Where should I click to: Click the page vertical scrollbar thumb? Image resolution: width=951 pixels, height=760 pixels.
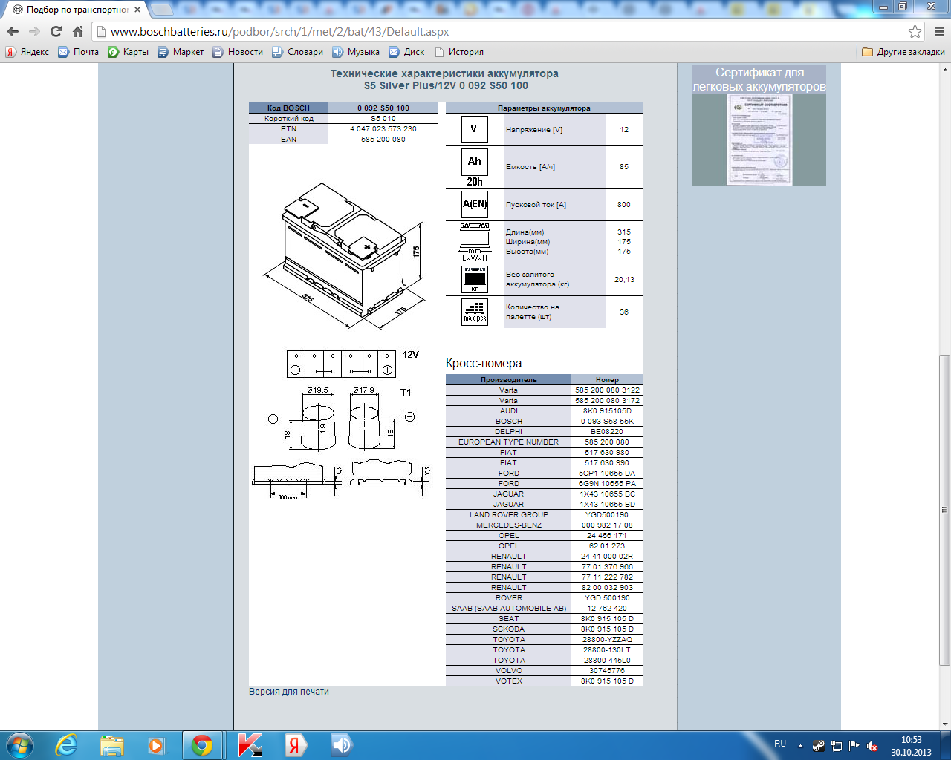[944, 510]
